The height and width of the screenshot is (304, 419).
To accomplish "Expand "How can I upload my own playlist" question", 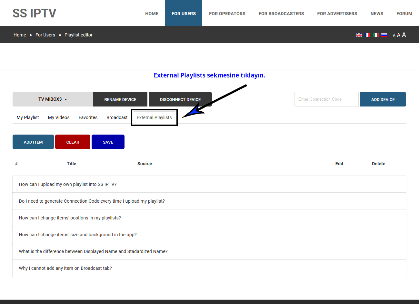I will pos(68,184).
